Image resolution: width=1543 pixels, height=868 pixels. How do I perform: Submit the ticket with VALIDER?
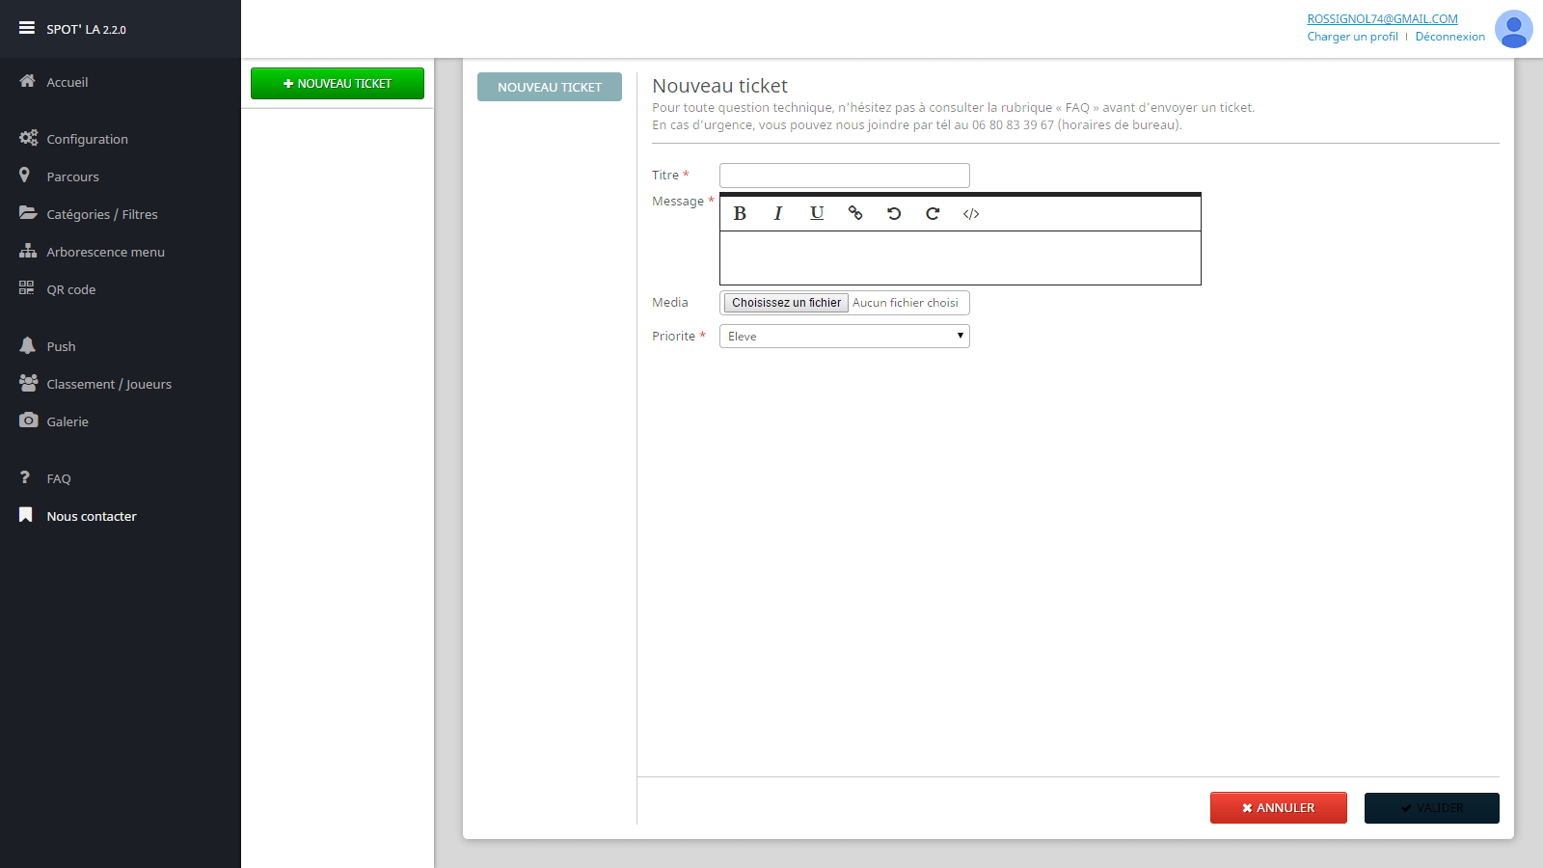[1431, 807]
